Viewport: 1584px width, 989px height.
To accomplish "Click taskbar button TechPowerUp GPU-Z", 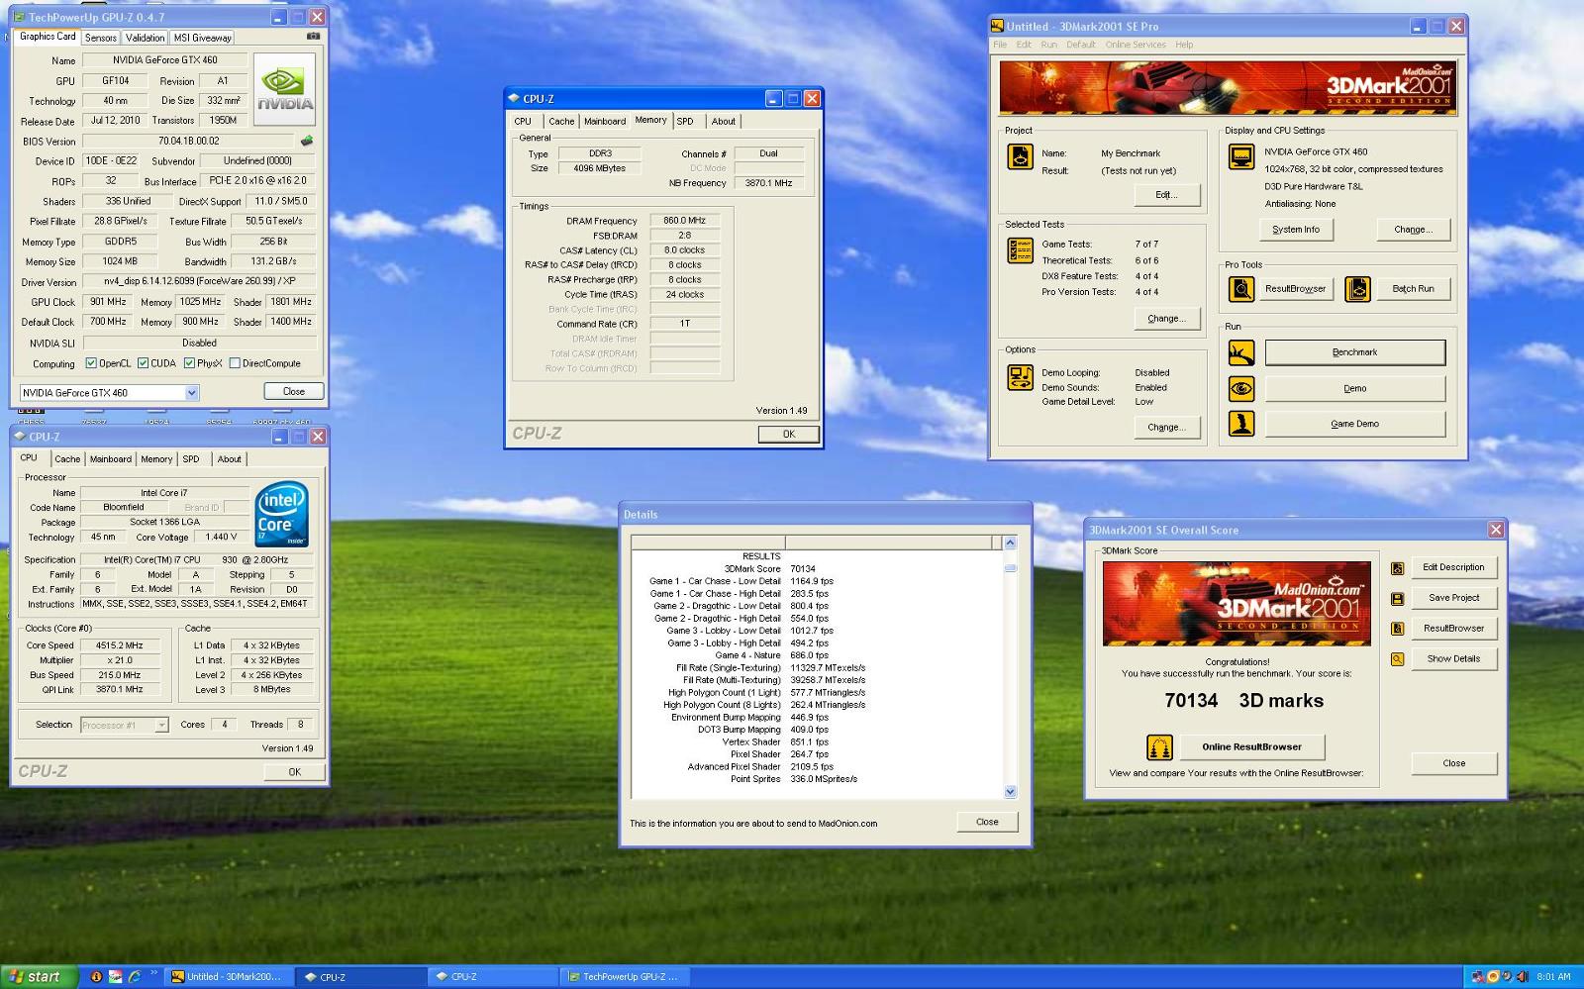I will (x=624, y=977).
